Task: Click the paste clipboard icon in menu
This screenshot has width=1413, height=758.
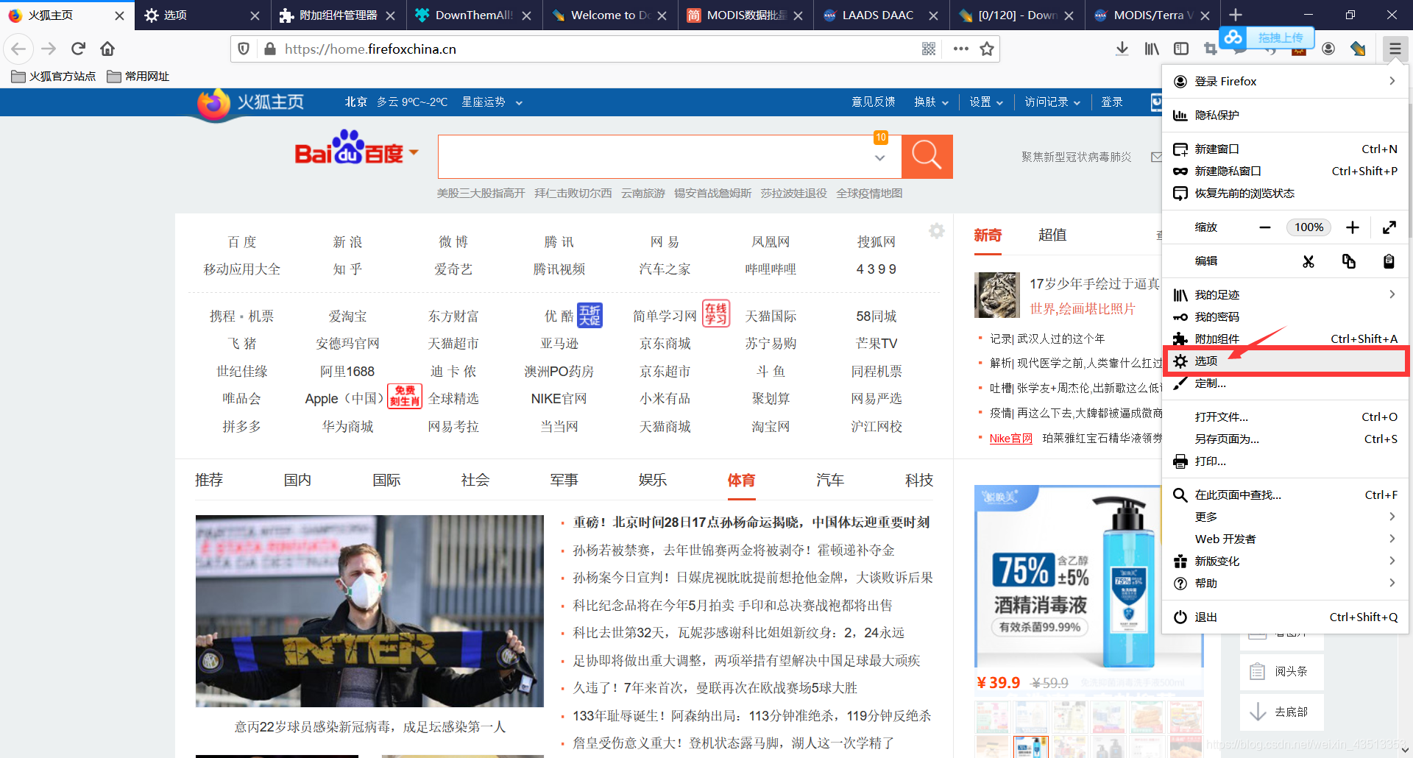Action: (1389, 261)
